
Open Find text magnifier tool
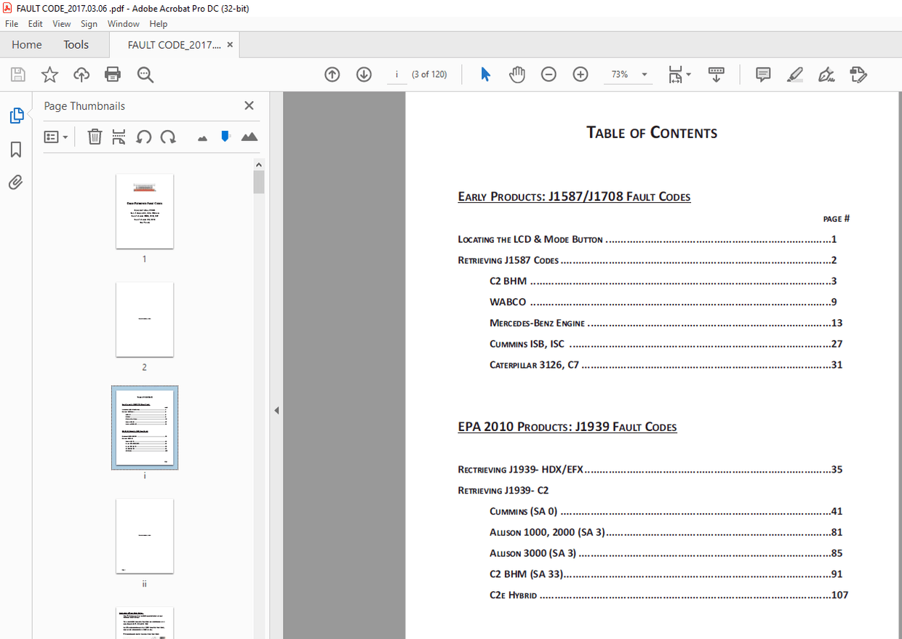pos(145,74)
